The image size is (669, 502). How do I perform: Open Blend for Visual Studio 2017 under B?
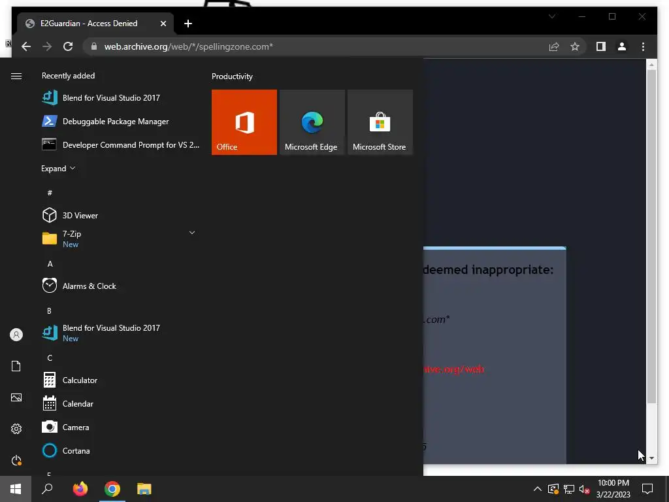tap(121, 333)
